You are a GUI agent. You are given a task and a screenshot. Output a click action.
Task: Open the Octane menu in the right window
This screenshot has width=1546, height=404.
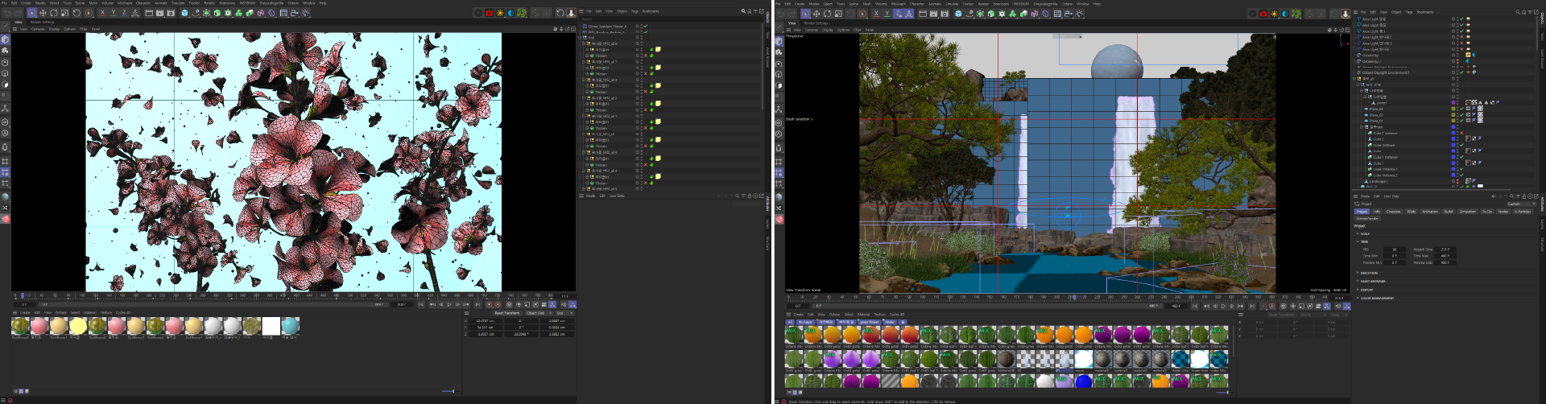(x=1067, y=4)
